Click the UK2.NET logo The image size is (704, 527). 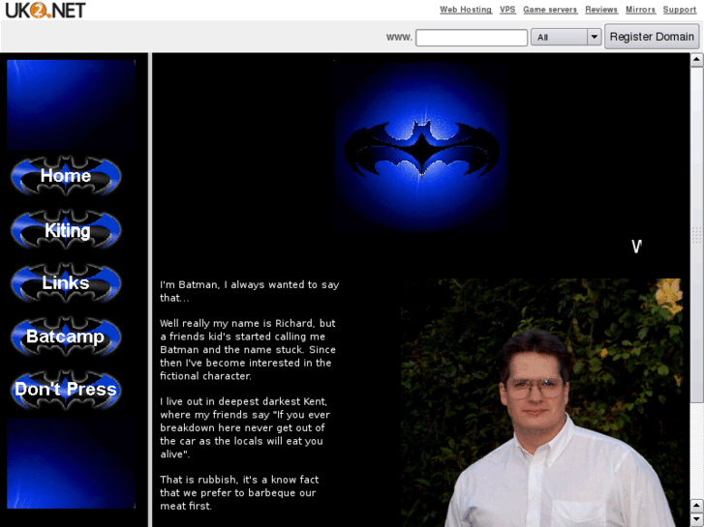click(45, 10)
